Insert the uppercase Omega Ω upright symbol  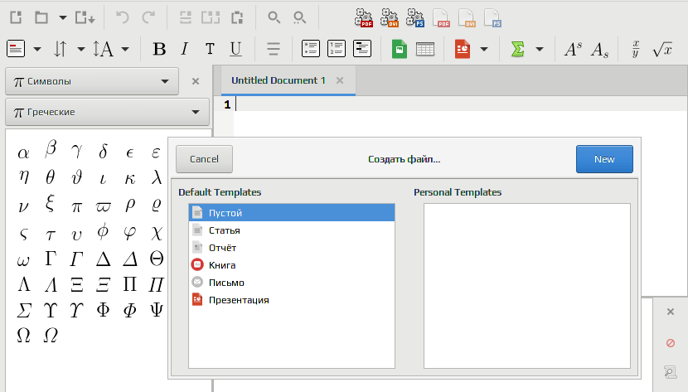coord(23,336)
